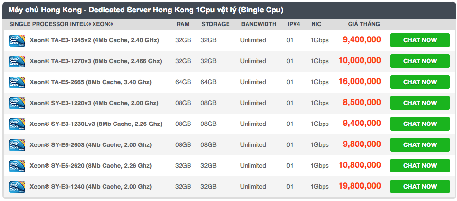
Task: Chat now about the 9,400,000 TA-E3-1245v2 server
Action: [x=420, y=40]
